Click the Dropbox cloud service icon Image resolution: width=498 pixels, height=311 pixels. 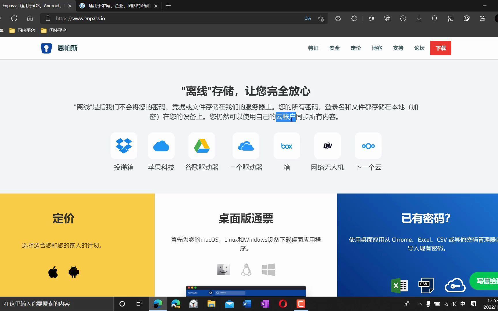(124, 146)
